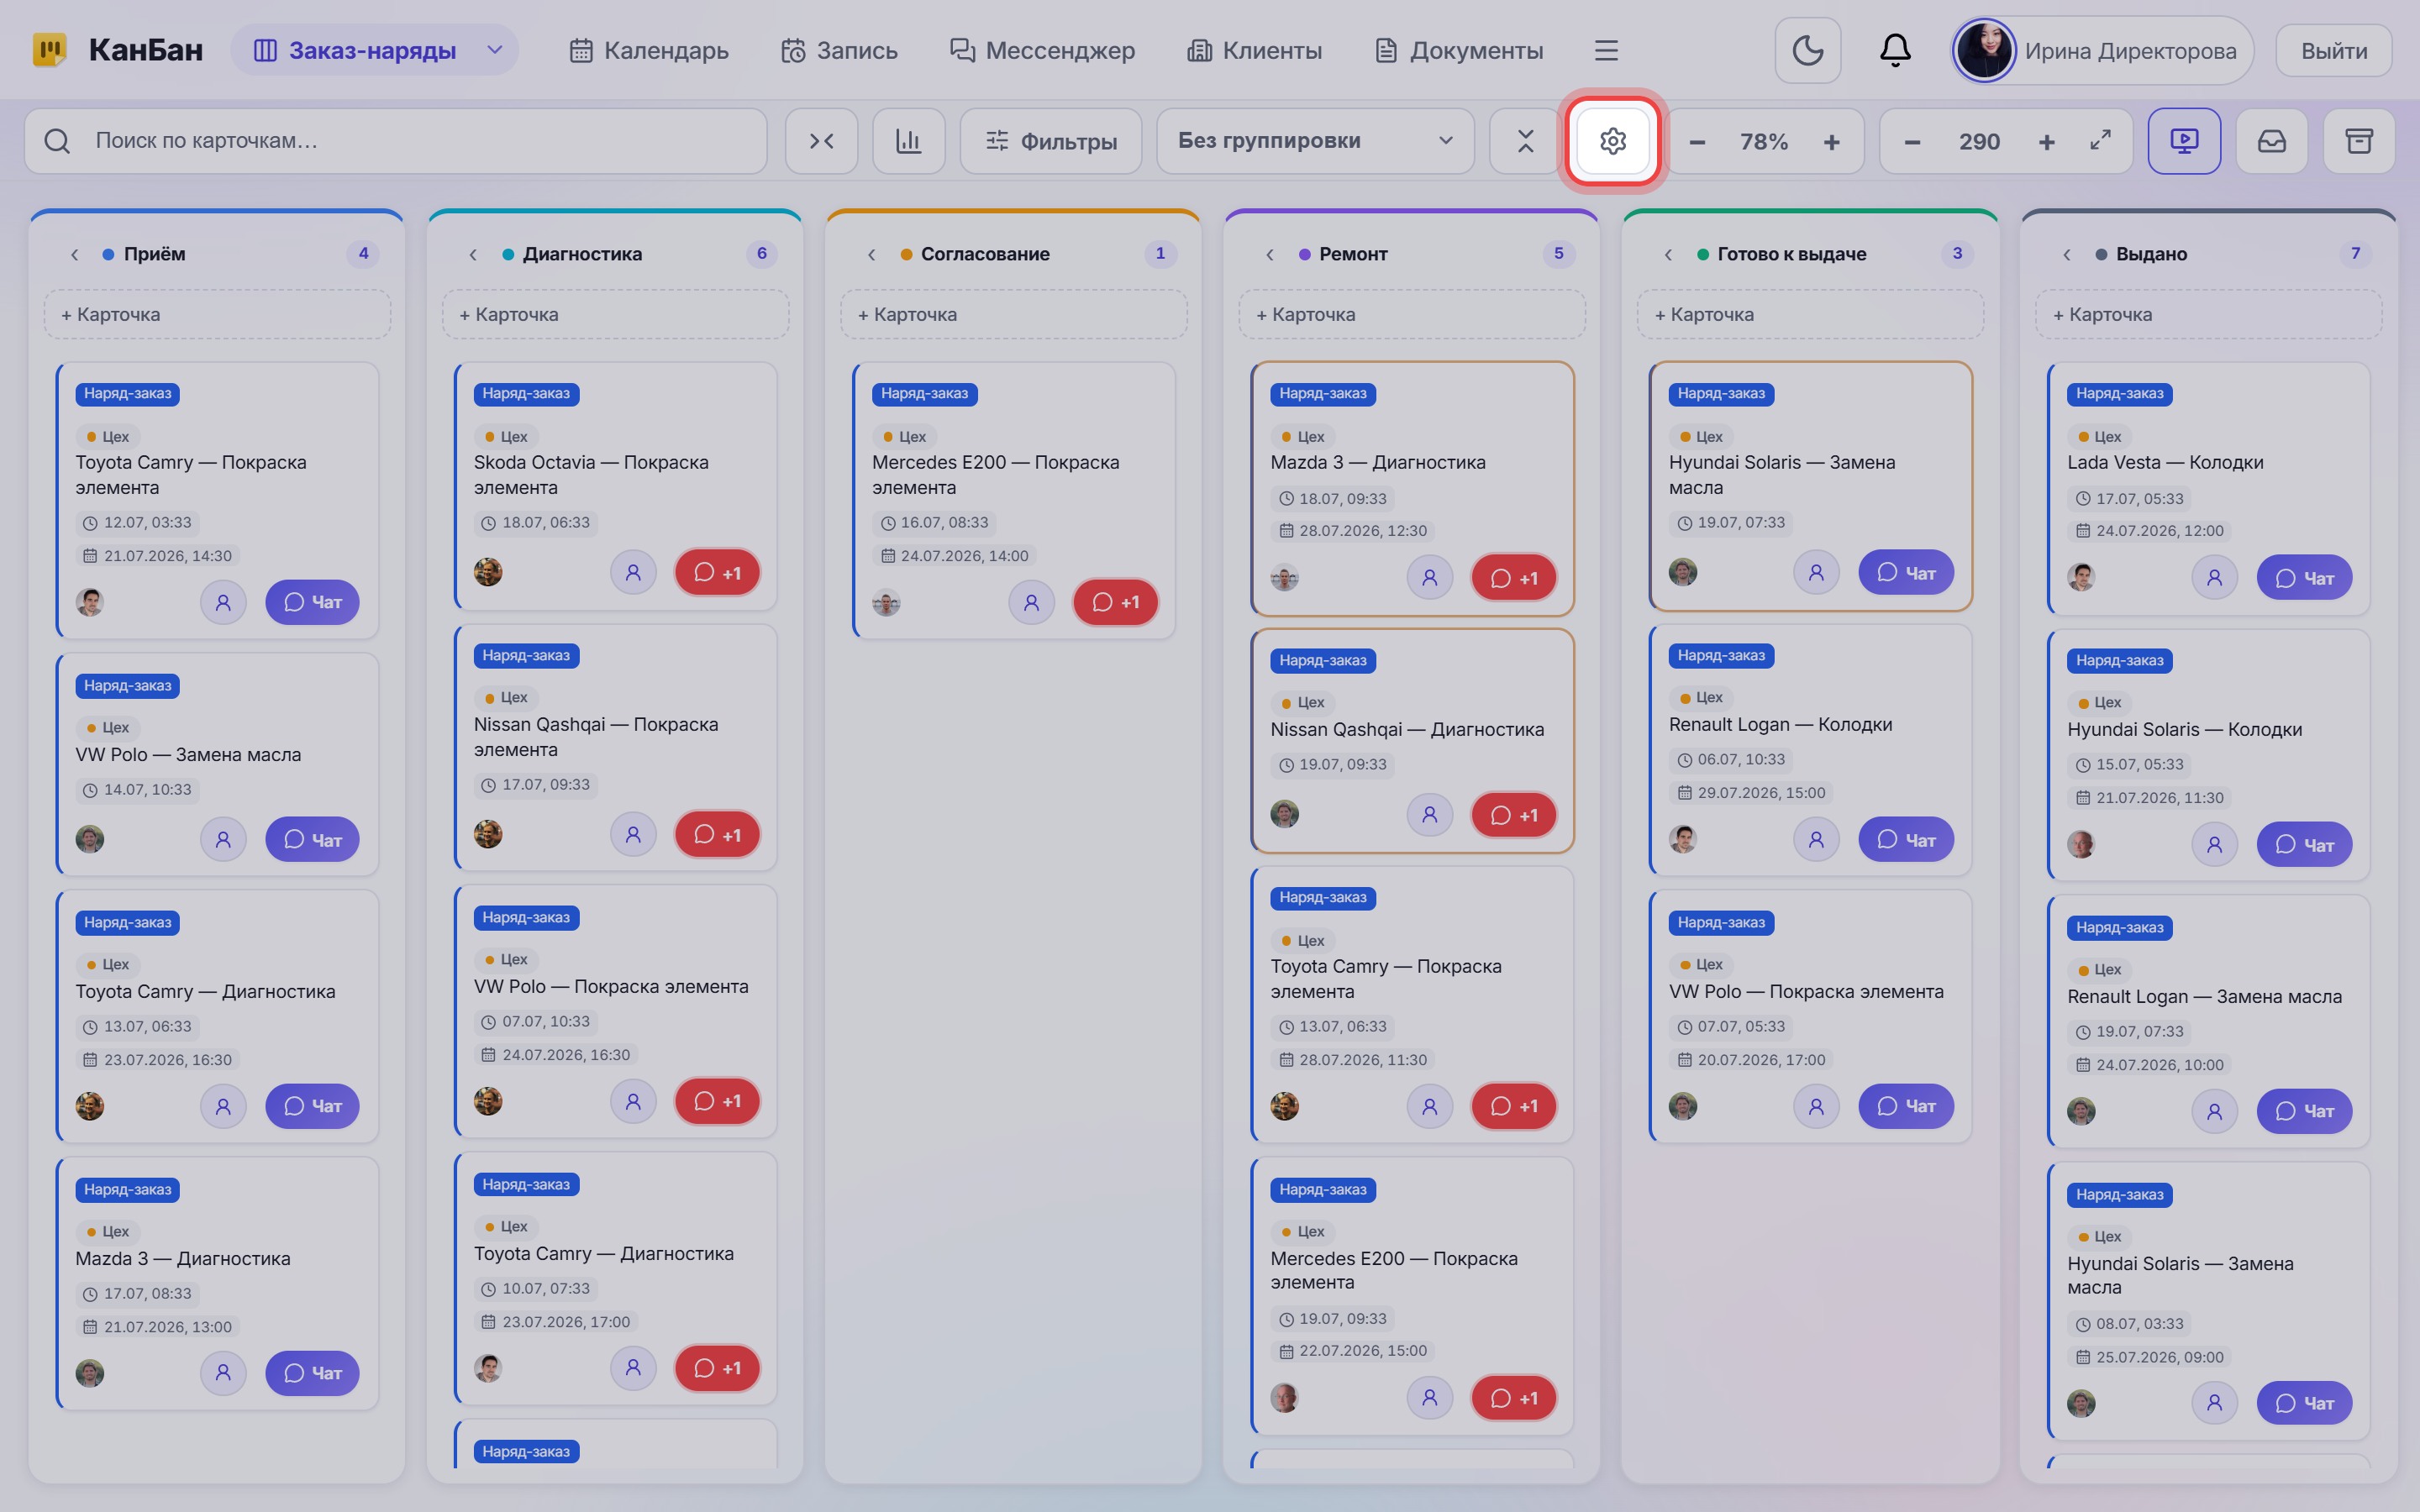Open the Заказ-наряды board dropdown

(x=374, y=50)
